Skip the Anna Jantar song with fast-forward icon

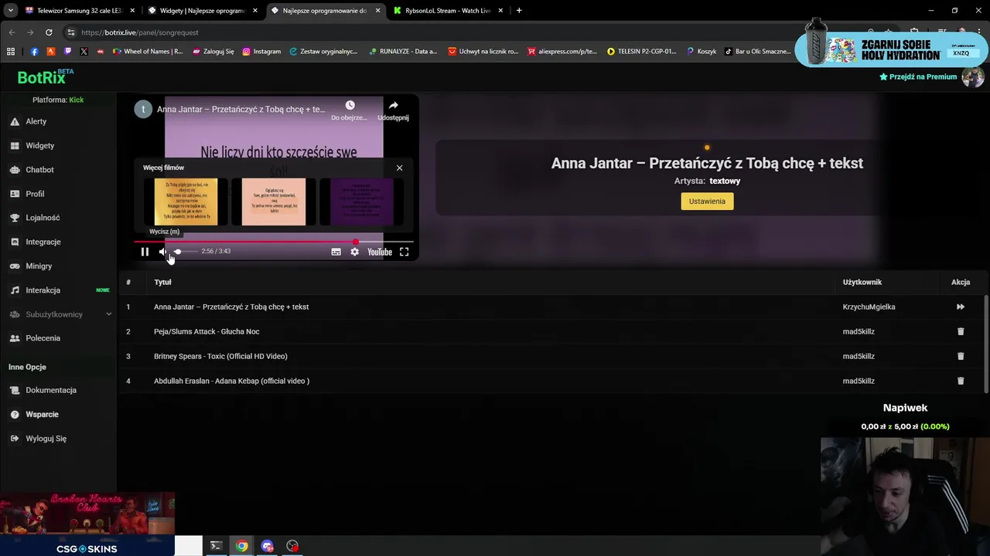(961, 307)
